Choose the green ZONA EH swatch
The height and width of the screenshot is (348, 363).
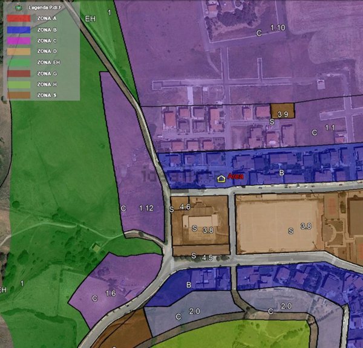pyautogui.click(x=19, y=62)
